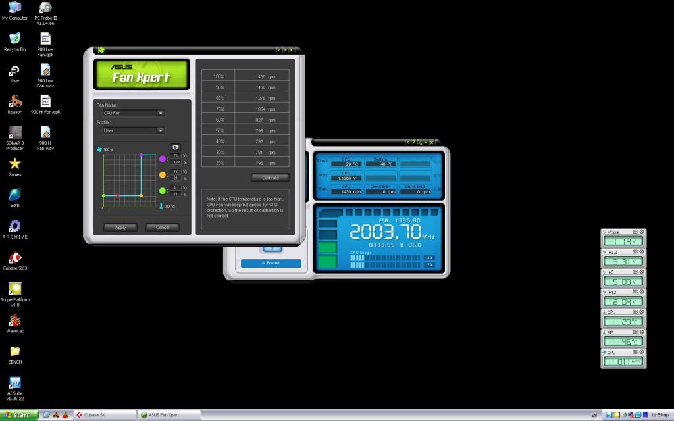Close the +5 monitor widget
The width and height of the screenshot is (674, 421).
tap(641, 272)
